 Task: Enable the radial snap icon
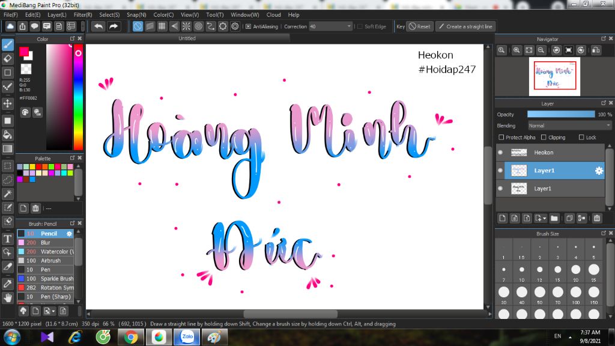click(x=186, y=26)
